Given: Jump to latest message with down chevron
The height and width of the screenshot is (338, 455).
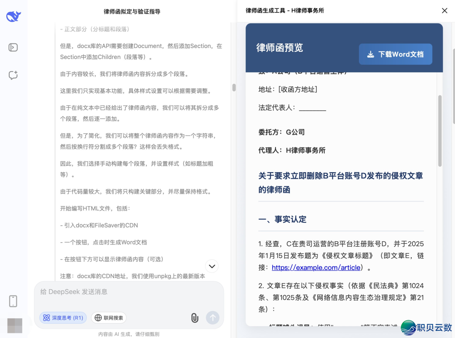Looking at the screenshot, I should pyautogui.click(x=212, y=266).
